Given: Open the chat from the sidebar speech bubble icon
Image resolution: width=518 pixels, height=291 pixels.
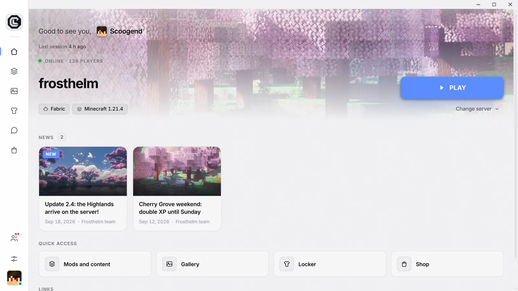Looking at the screenshot, I should pyautogui.click(x=14, y=131).
